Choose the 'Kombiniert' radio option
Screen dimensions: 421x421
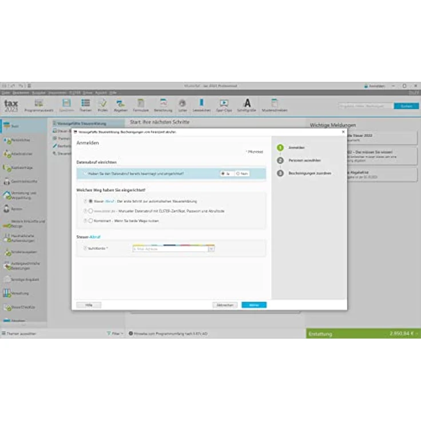pyautogui.click(x=90, y=220)
